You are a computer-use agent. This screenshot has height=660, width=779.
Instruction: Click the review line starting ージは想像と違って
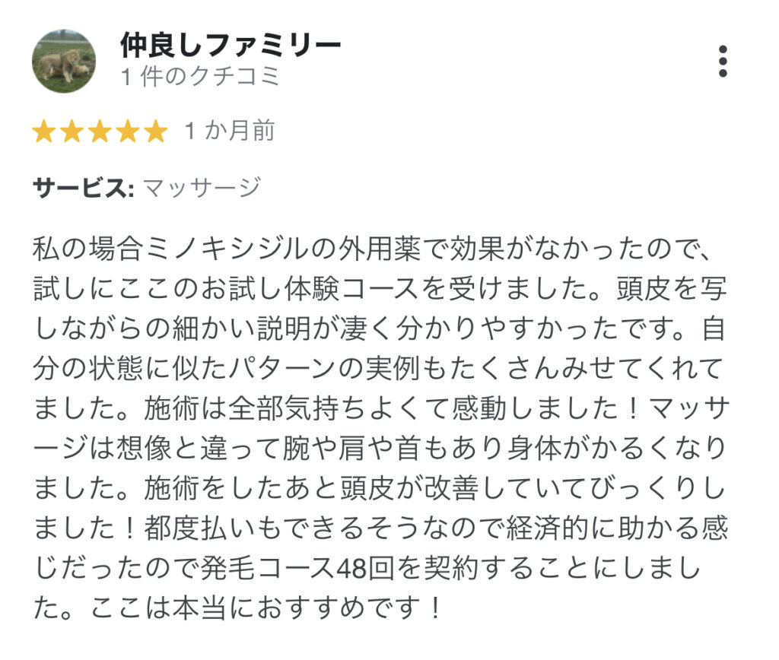pos(380,448)
